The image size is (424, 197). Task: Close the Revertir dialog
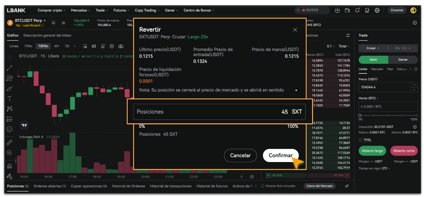[295, 30]
